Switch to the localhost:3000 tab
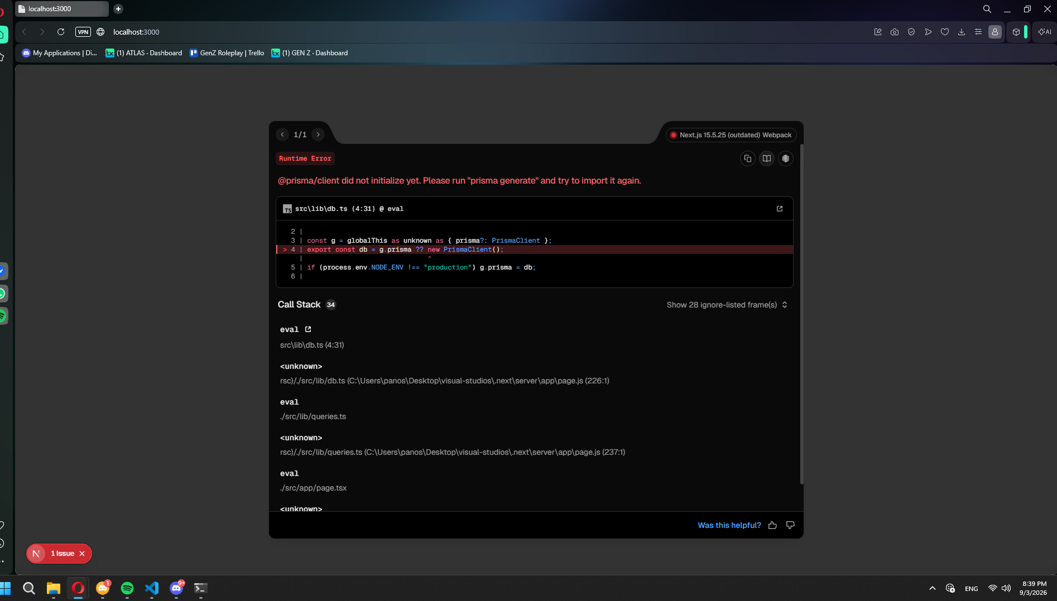Image resolution: width=1057 pixels, height=601 pixels. point(62,9)
